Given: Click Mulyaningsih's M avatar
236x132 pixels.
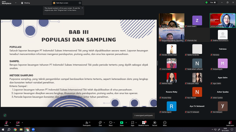Looking at the screenshot, I should pyautogui.click(x=223, y=63).
